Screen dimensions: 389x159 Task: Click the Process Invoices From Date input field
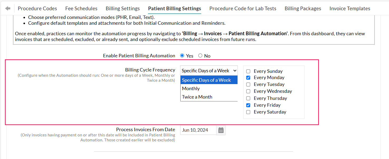point(198,130)
